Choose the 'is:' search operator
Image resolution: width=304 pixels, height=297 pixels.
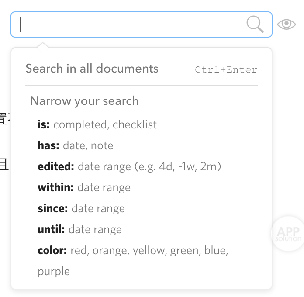(x=44, y=124)
